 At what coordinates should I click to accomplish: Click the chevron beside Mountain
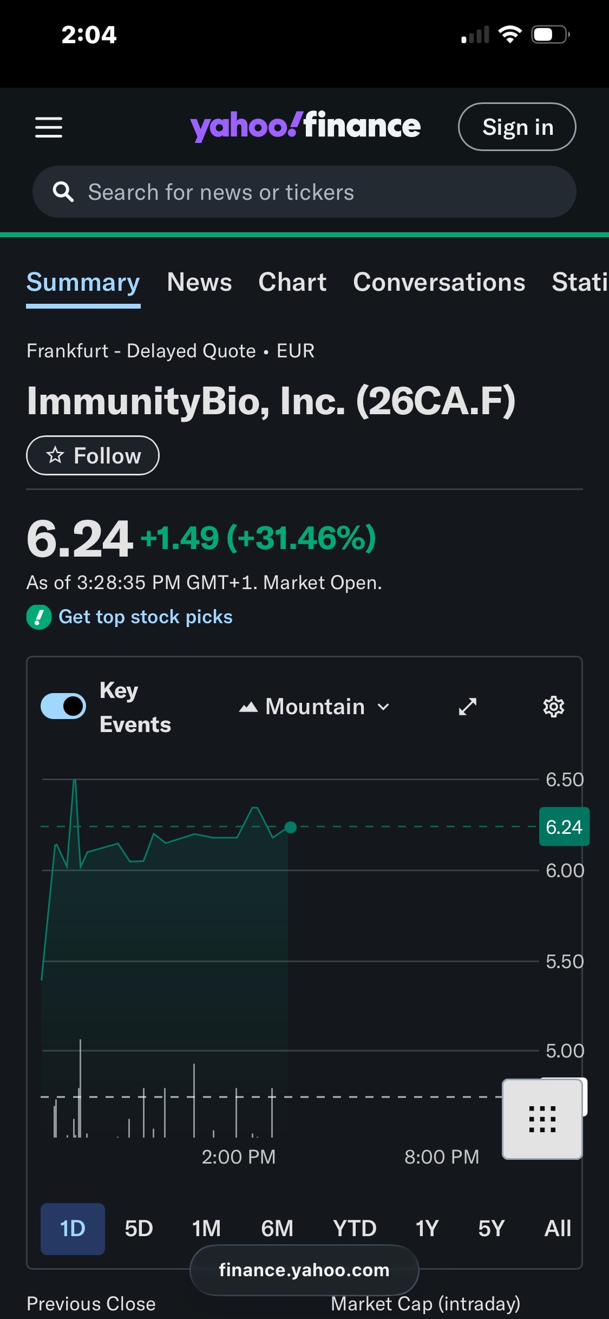pos(383,707)
